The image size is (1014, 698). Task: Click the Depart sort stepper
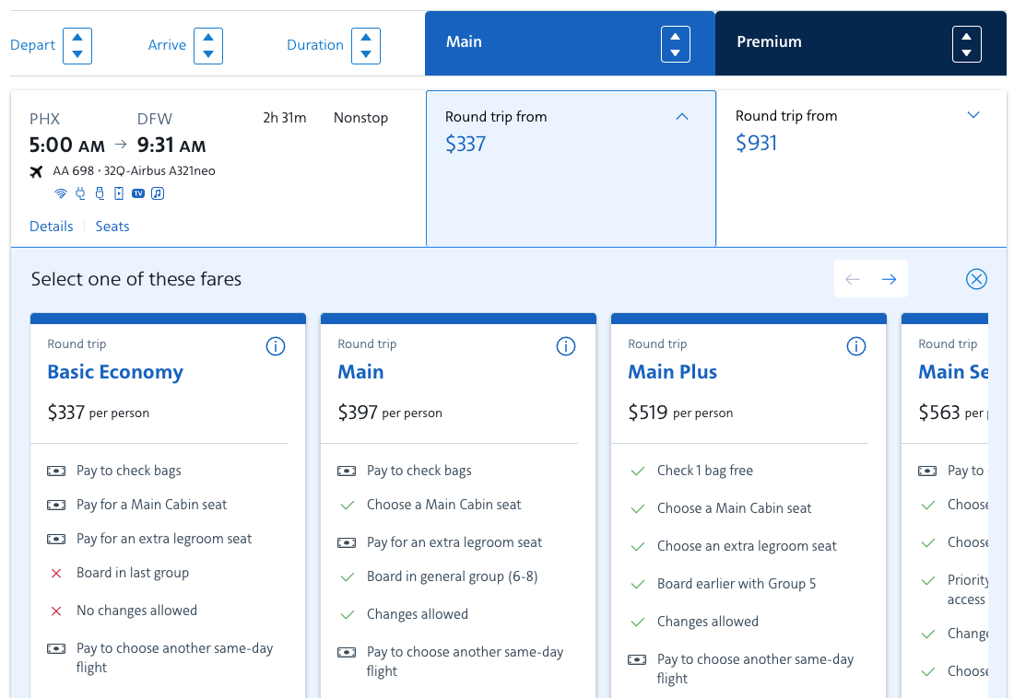click(x=77, y=44)
